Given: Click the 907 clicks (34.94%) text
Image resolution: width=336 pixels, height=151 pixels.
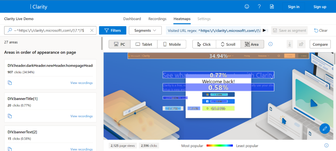Looking at the screenshot, I should (x=21, y=72).
